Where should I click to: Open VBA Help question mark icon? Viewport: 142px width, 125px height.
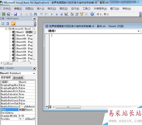(92, 14)
